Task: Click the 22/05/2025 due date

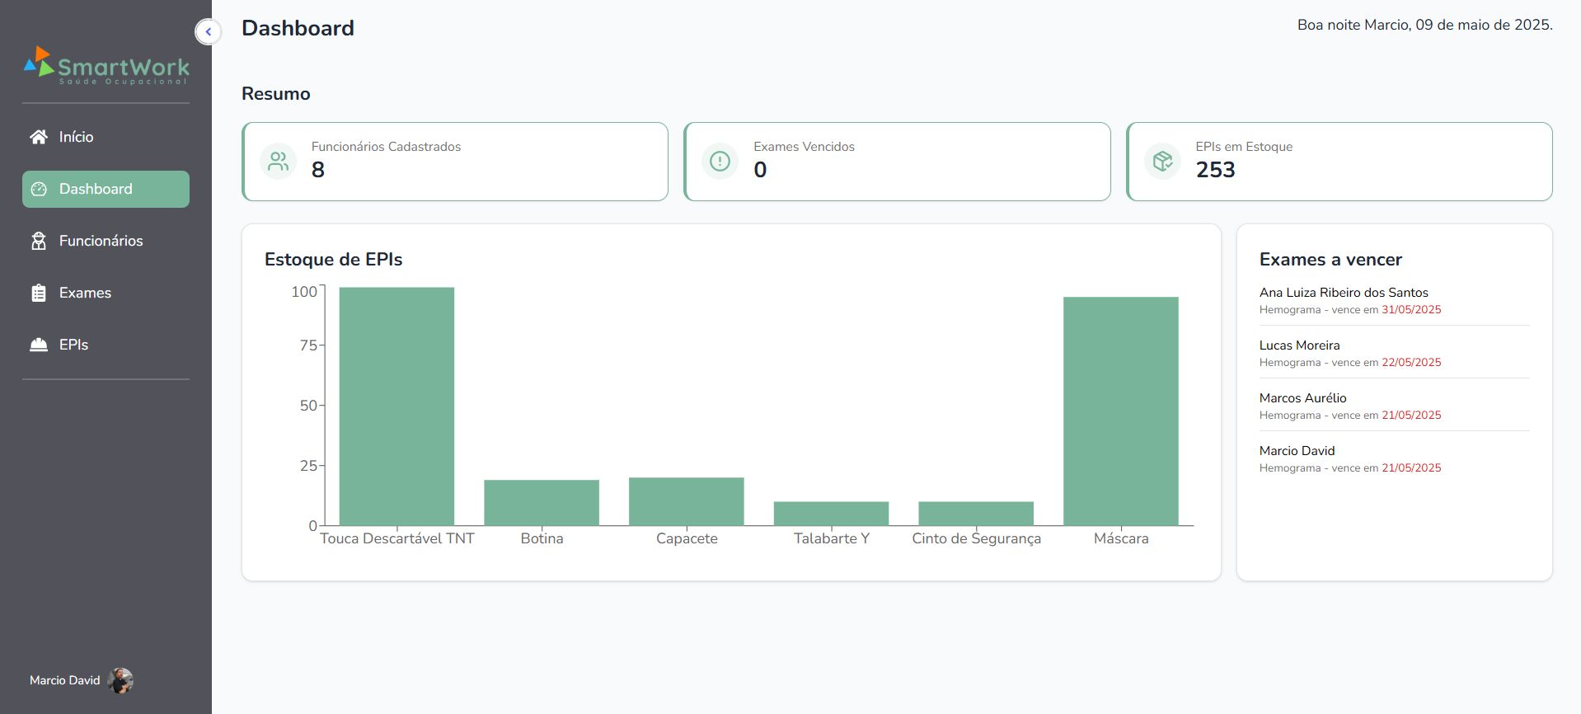Action: [x=1411, y=363]
